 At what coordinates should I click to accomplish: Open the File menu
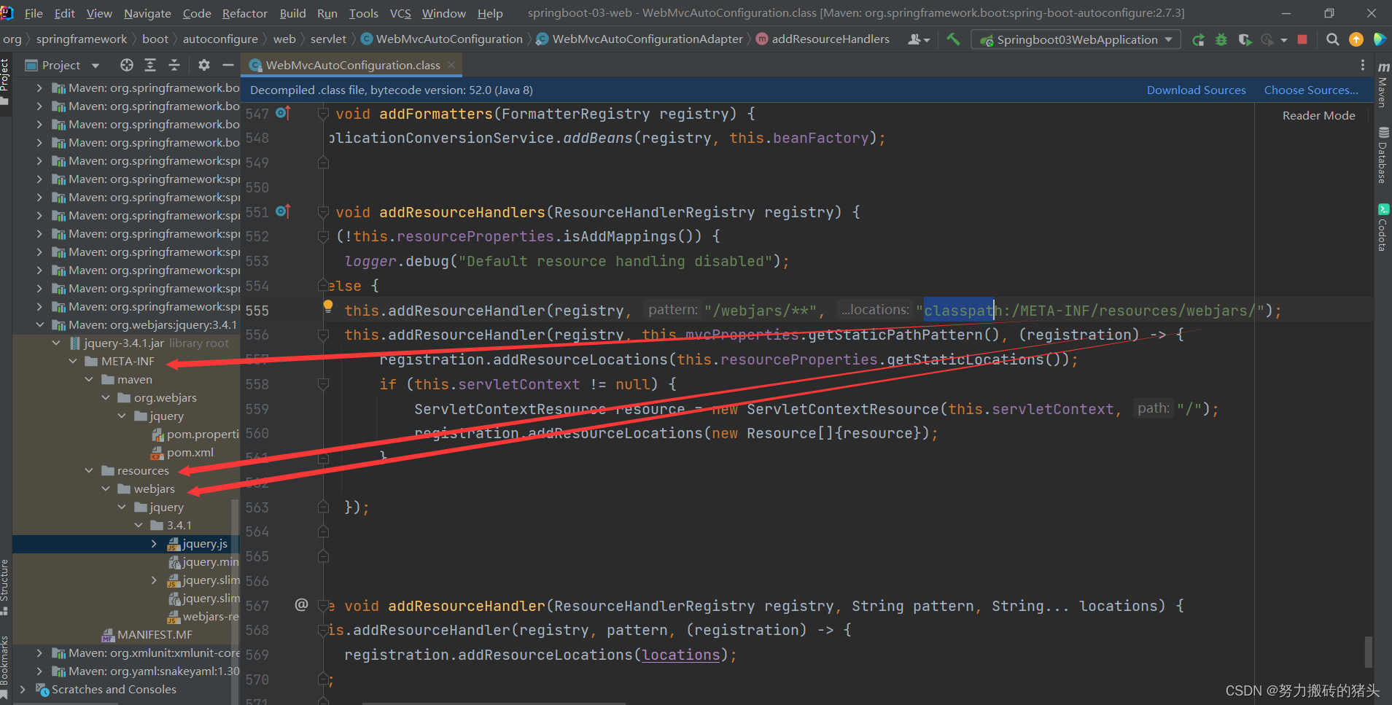[x=34, y=13]
